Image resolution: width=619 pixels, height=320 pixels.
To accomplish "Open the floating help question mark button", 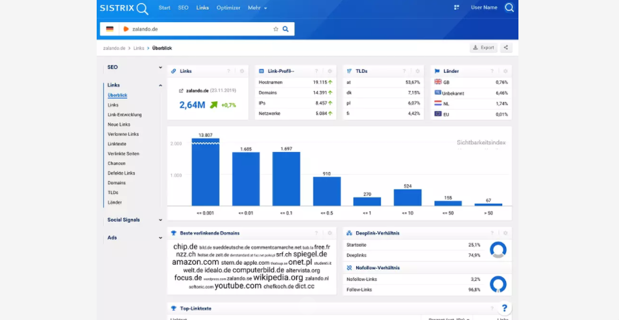I will pyautogui.click(x=505, y=308).
